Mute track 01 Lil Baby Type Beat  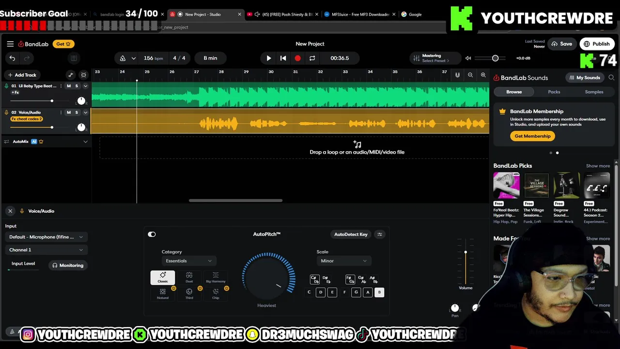pyautogui.click(x=68, y=86)
